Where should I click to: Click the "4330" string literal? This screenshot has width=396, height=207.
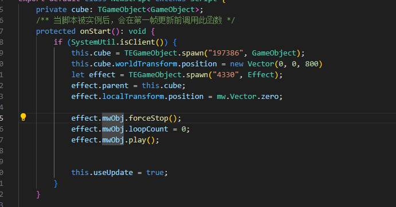point(226,75)
